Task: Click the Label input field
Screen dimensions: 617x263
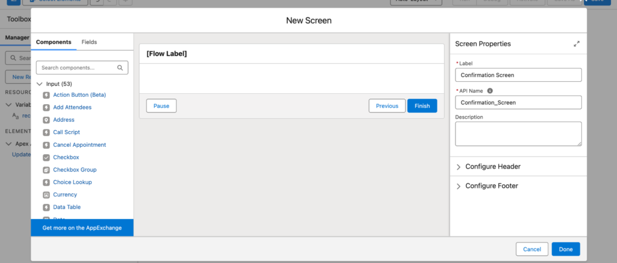Action: pyautogui.click(x=518, y=75)
